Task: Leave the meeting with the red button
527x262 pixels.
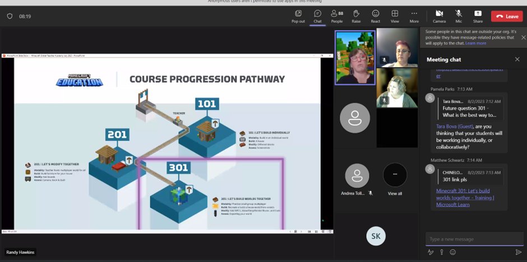Action: (x=507, y=16)
